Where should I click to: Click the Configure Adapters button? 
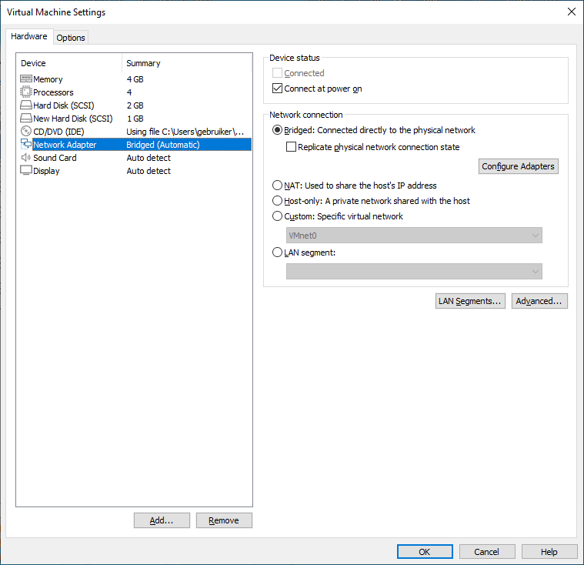coord(518,166)
